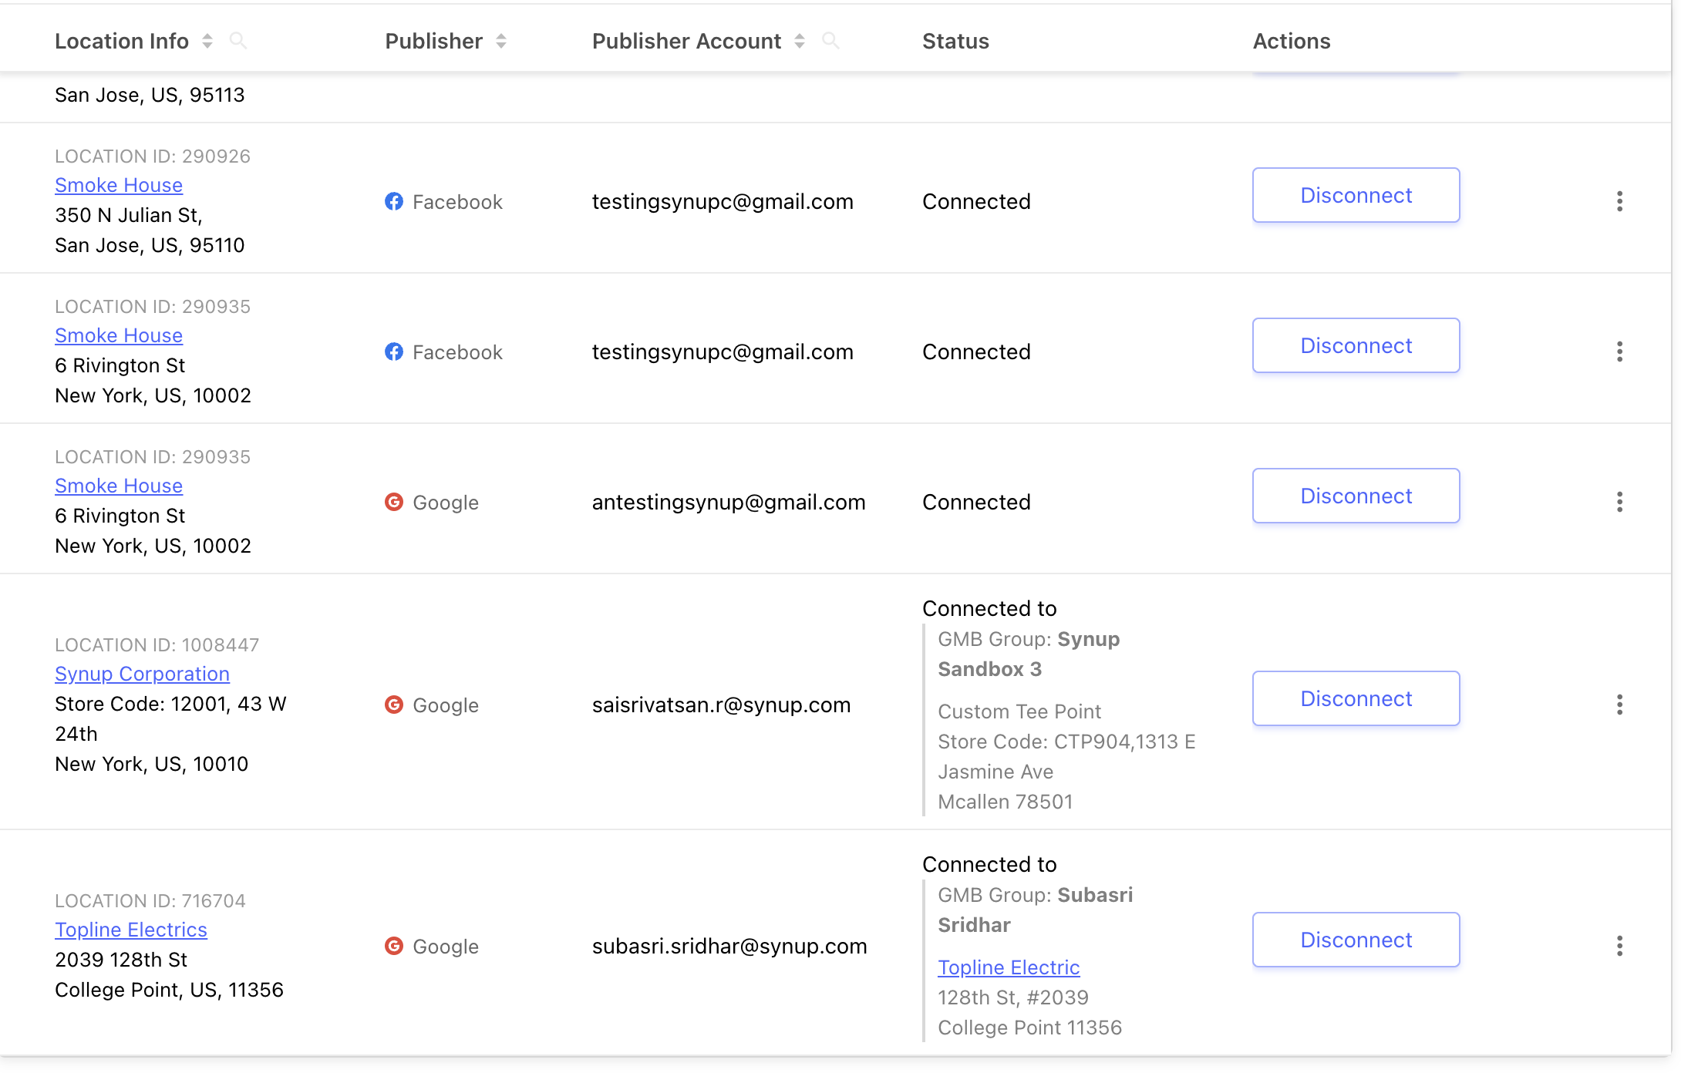Viewport: 1681px width, 1073px height.
Task: Sort by Publisher column
Action: click(x=501, y=41)
